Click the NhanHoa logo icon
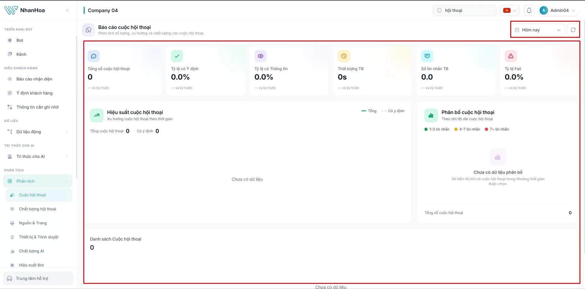Screen dimensions: 585x289 click(x=11, y=10)
